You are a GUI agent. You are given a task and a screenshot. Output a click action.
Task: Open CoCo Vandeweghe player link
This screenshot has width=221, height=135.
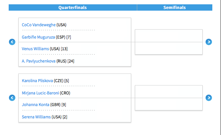(39, 25)
